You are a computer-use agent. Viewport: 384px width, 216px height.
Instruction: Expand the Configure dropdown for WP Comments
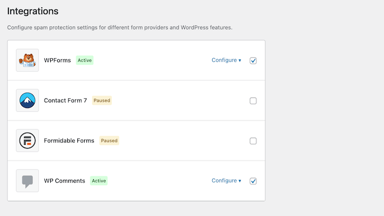pyautogui.click(x=226, y=181)
